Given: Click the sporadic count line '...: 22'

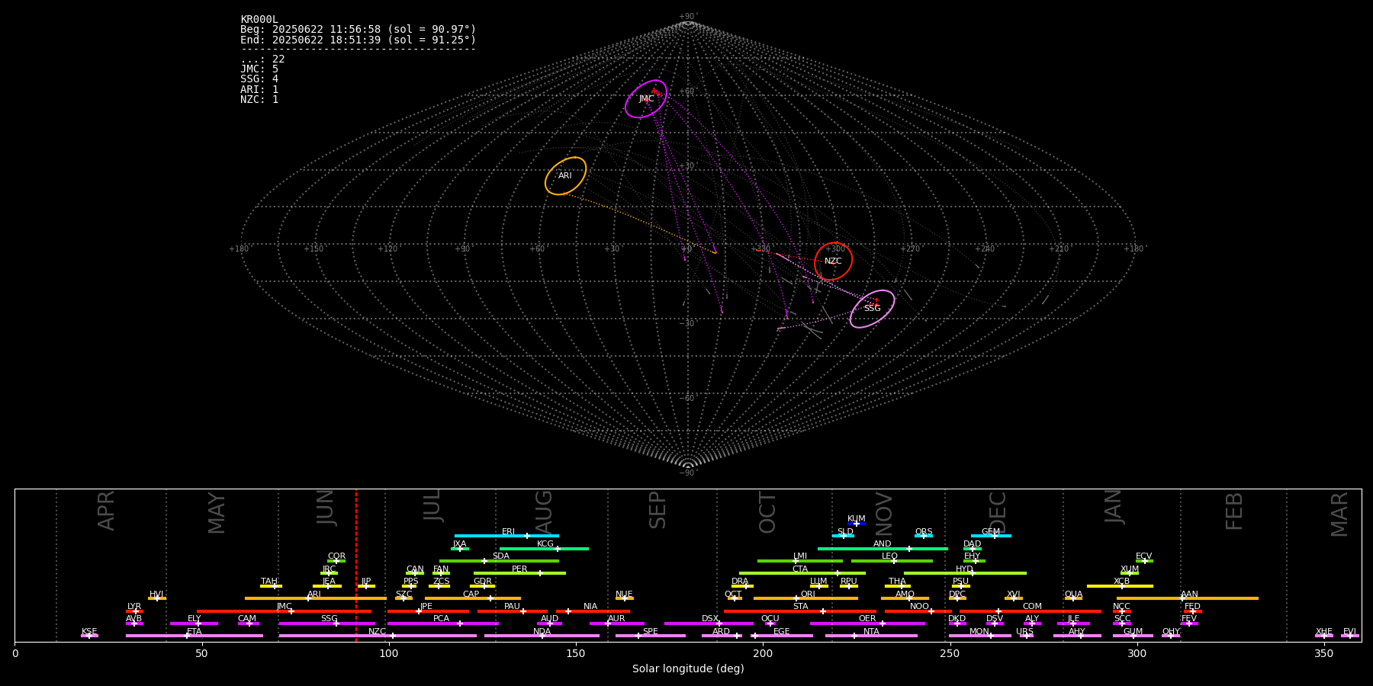Looking at the screenshot, I should tap(262, 59).
